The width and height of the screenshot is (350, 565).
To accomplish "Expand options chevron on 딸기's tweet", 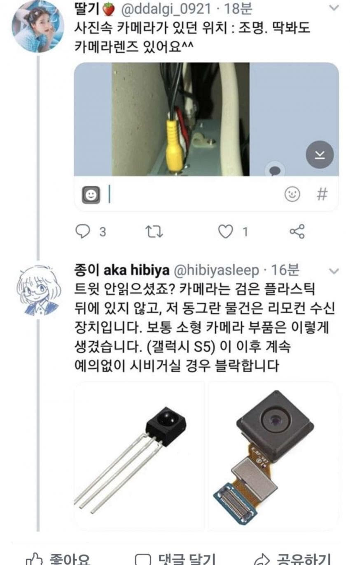I will pos(335,8).
